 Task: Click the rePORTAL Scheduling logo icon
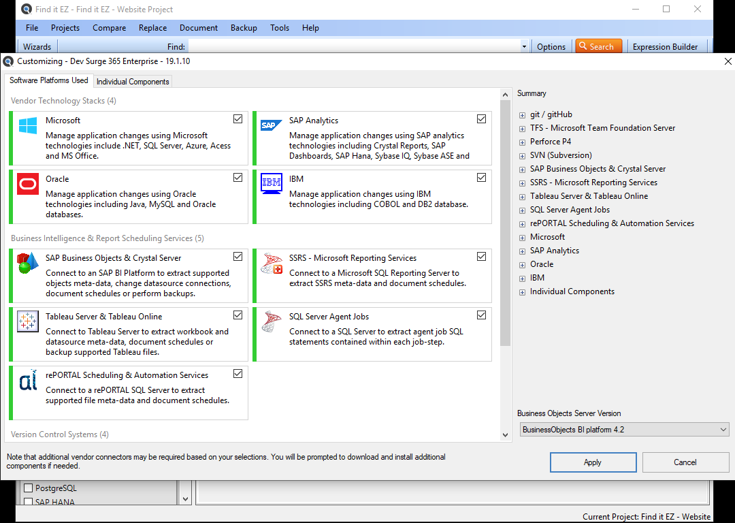(x=28, y=380)
